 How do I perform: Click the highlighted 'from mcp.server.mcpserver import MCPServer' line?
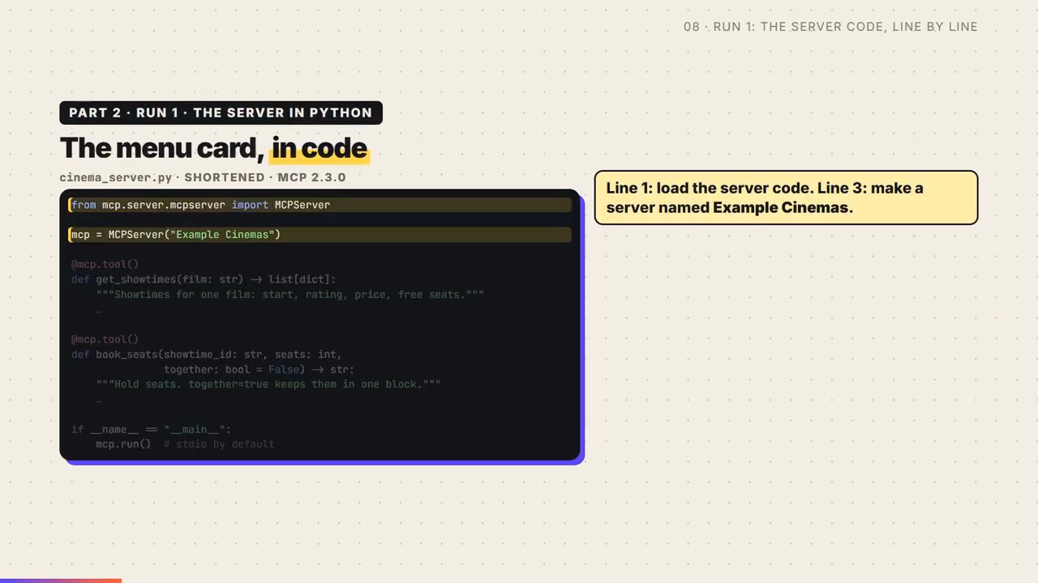[x=320, y=205]
